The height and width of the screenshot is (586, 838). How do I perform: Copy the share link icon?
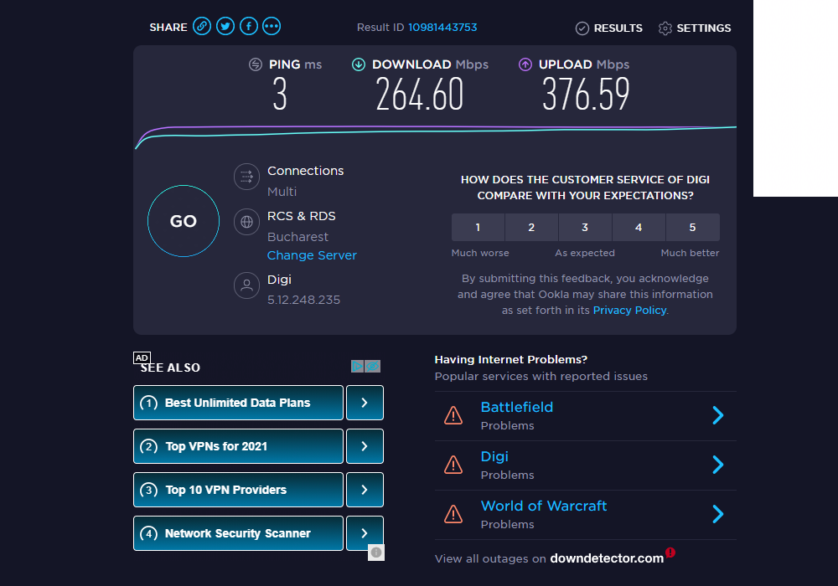tap(201, 26)
